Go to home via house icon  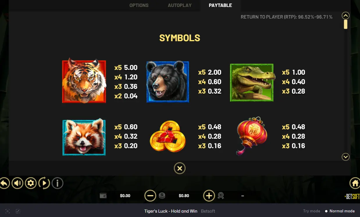[355, 183]
